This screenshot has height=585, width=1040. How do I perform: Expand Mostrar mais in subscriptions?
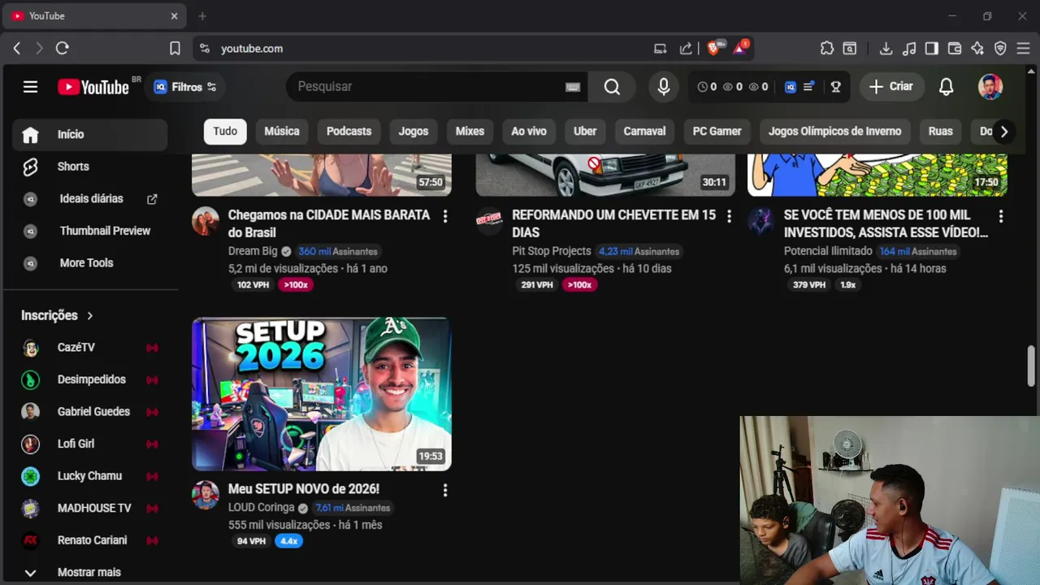[x=89, y=572]
